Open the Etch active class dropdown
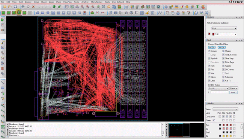 [224, 28]
